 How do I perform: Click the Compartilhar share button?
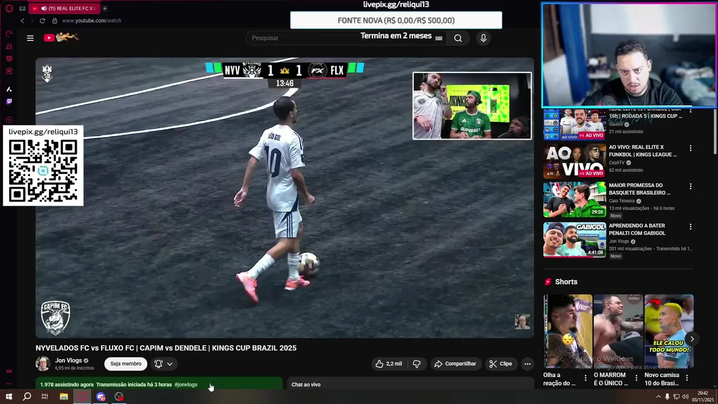point(455,364)
